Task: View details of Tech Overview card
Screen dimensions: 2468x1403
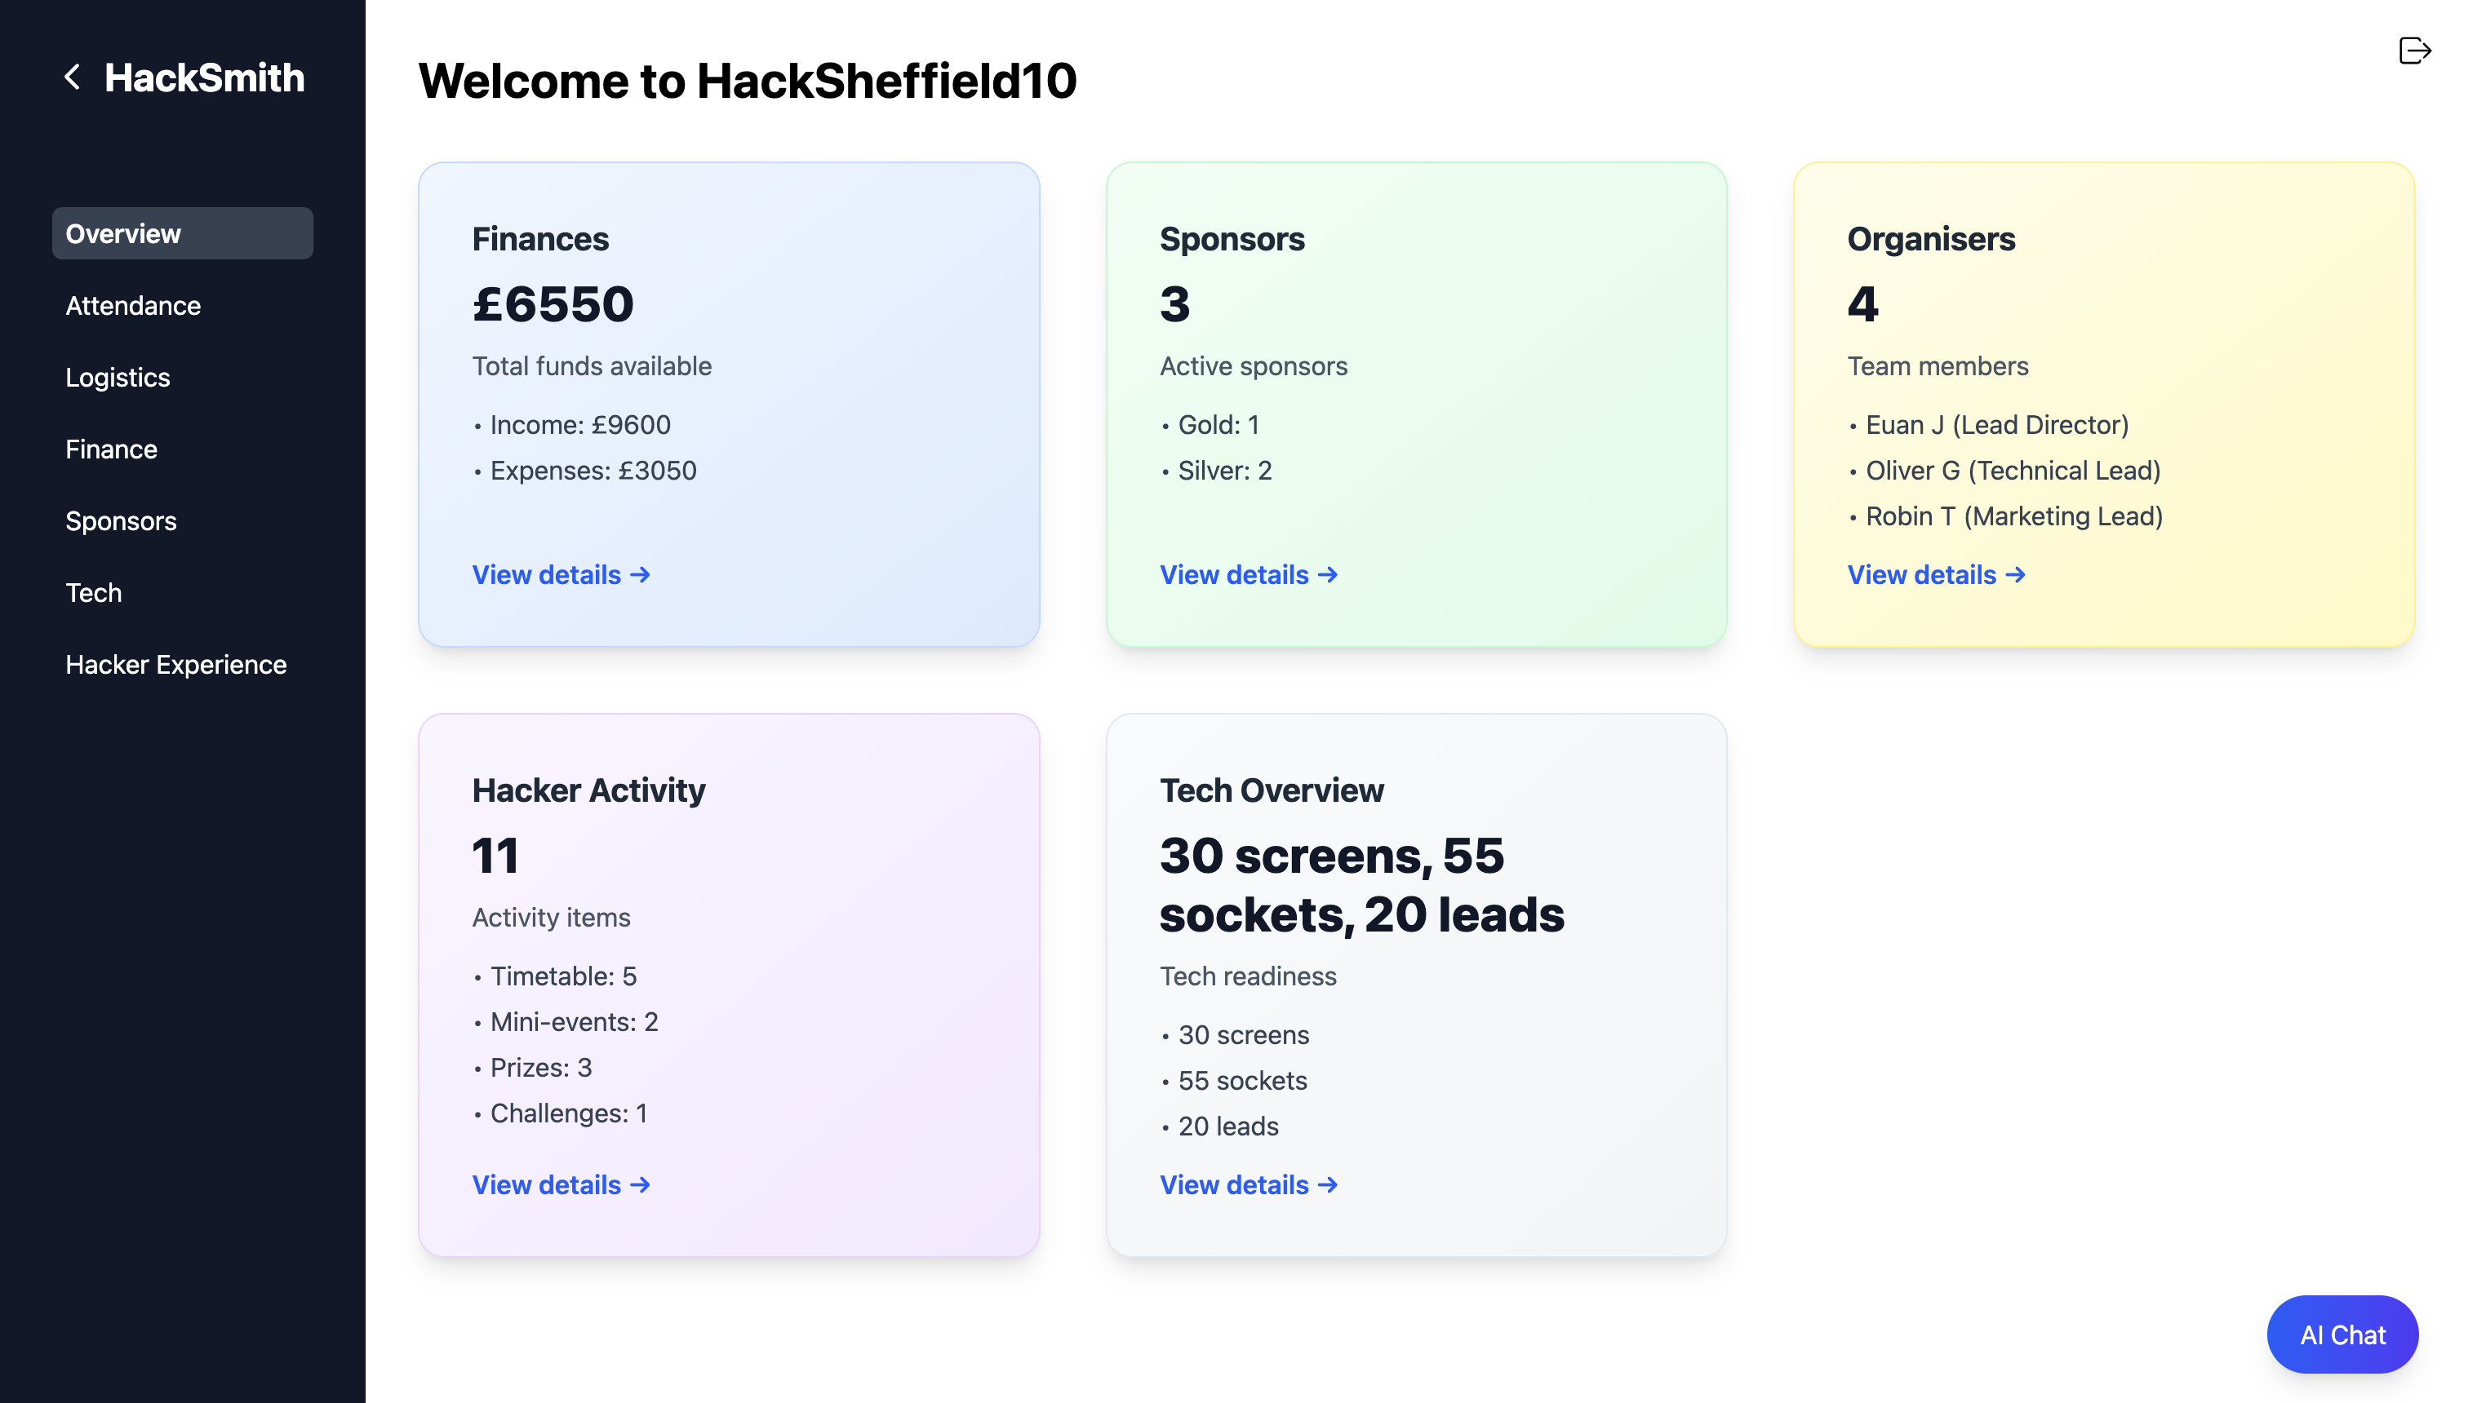Action: click(1248, 1184)
